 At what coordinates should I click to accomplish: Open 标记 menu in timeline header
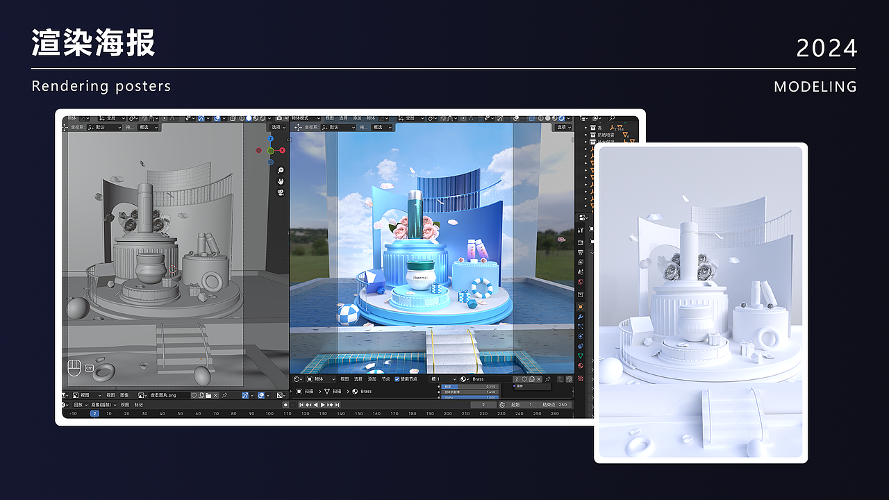(x=139, y=405)
